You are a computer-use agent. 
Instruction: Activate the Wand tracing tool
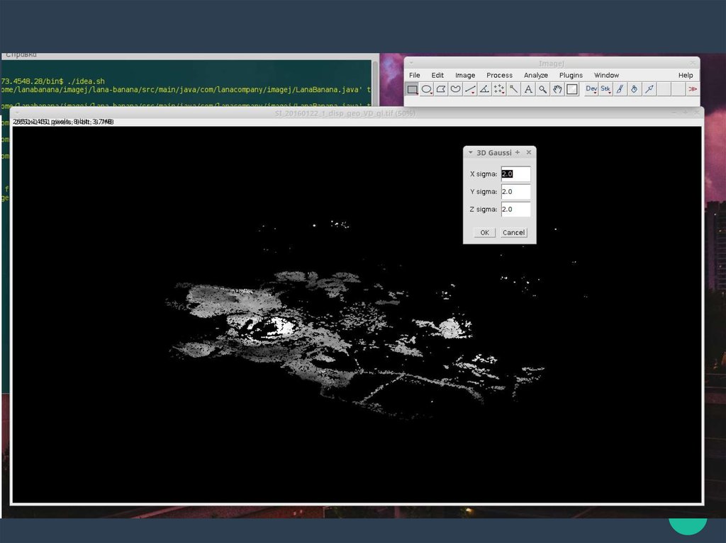pos(513,89)
